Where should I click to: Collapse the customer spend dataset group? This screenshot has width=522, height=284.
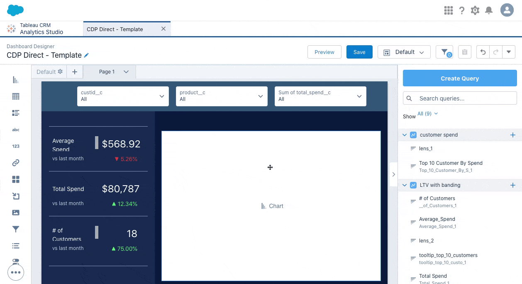(x=405, y=135)
